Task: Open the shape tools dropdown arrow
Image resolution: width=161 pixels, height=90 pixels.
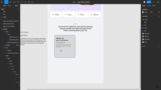Action: click(16, 2)
